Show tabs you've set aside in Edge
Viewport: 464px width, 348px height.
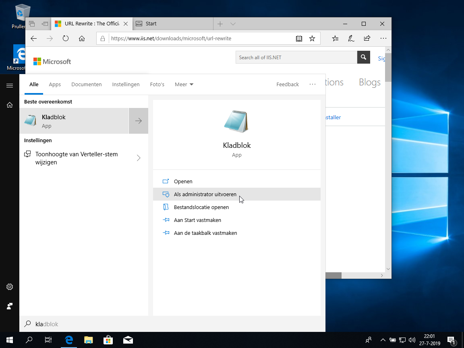pos(32,24)
